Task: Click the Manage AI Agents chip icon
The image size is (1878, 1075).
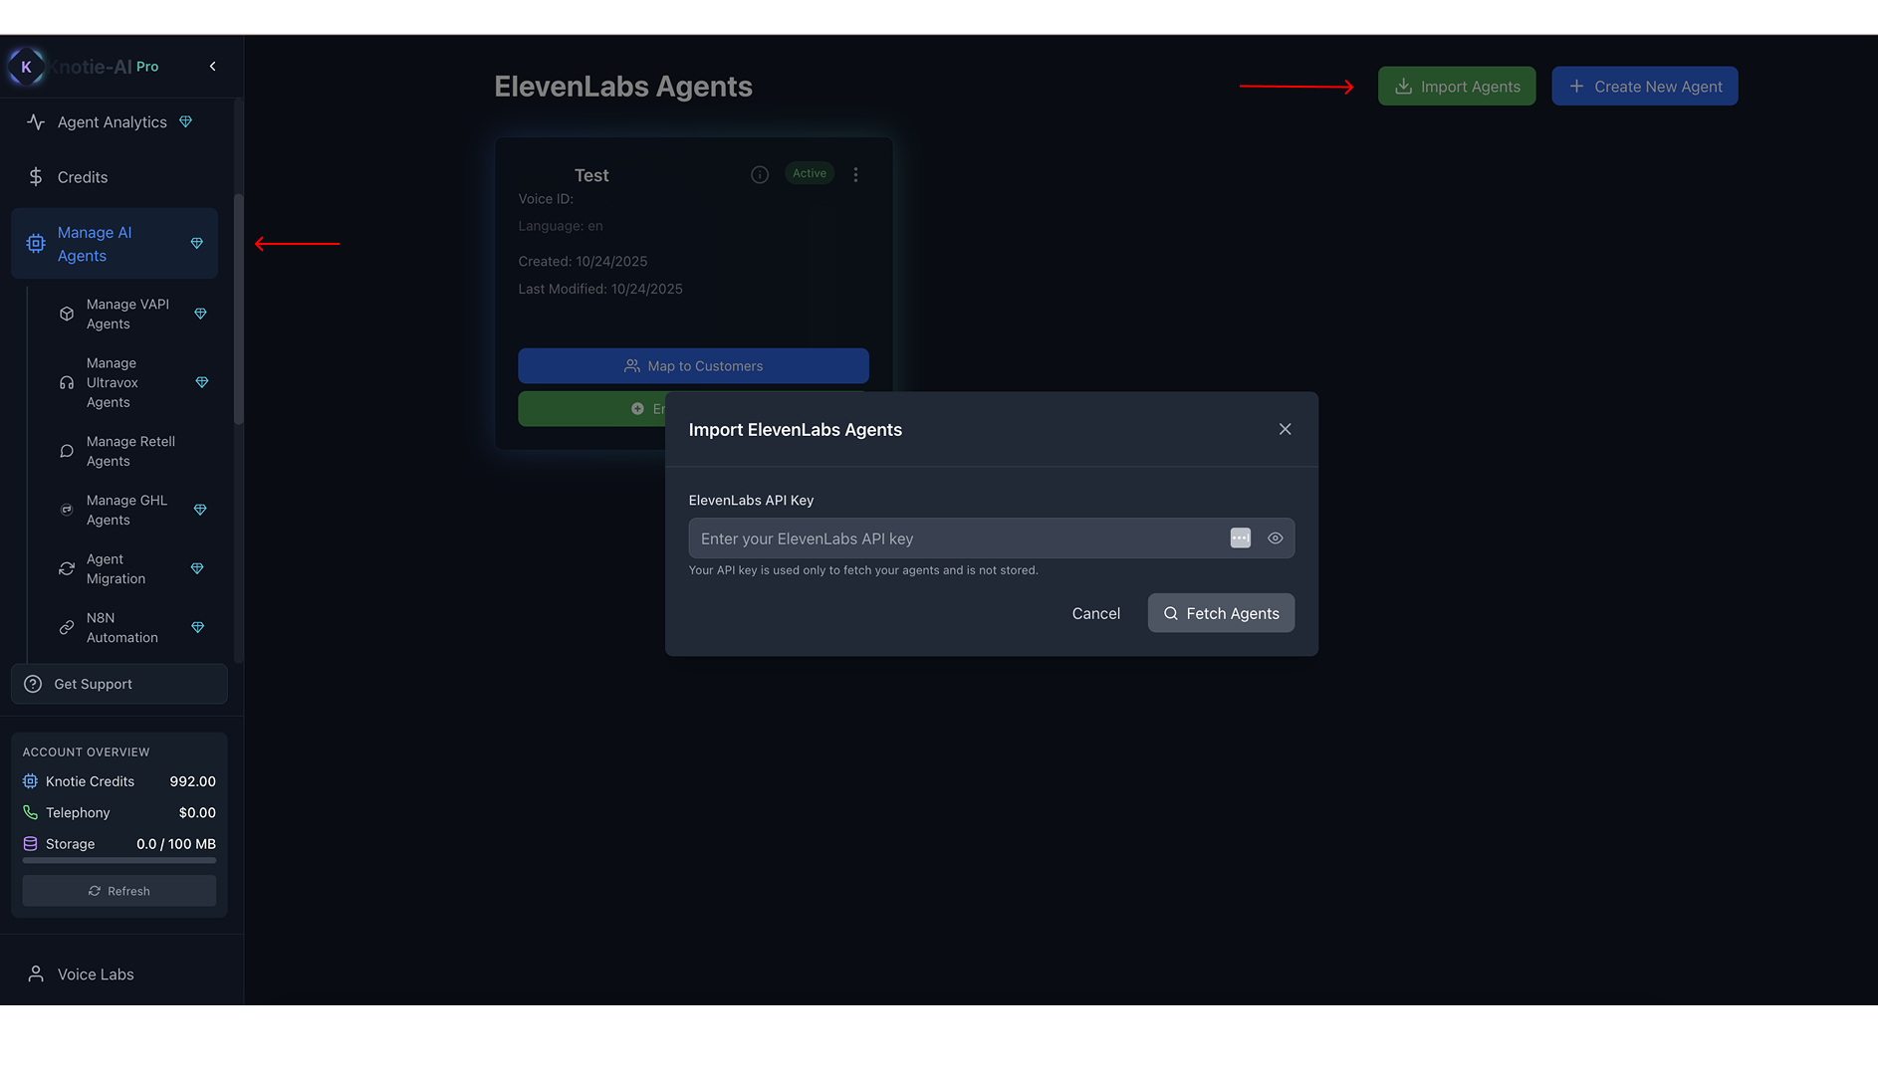Action: click(x=36, y=244)
